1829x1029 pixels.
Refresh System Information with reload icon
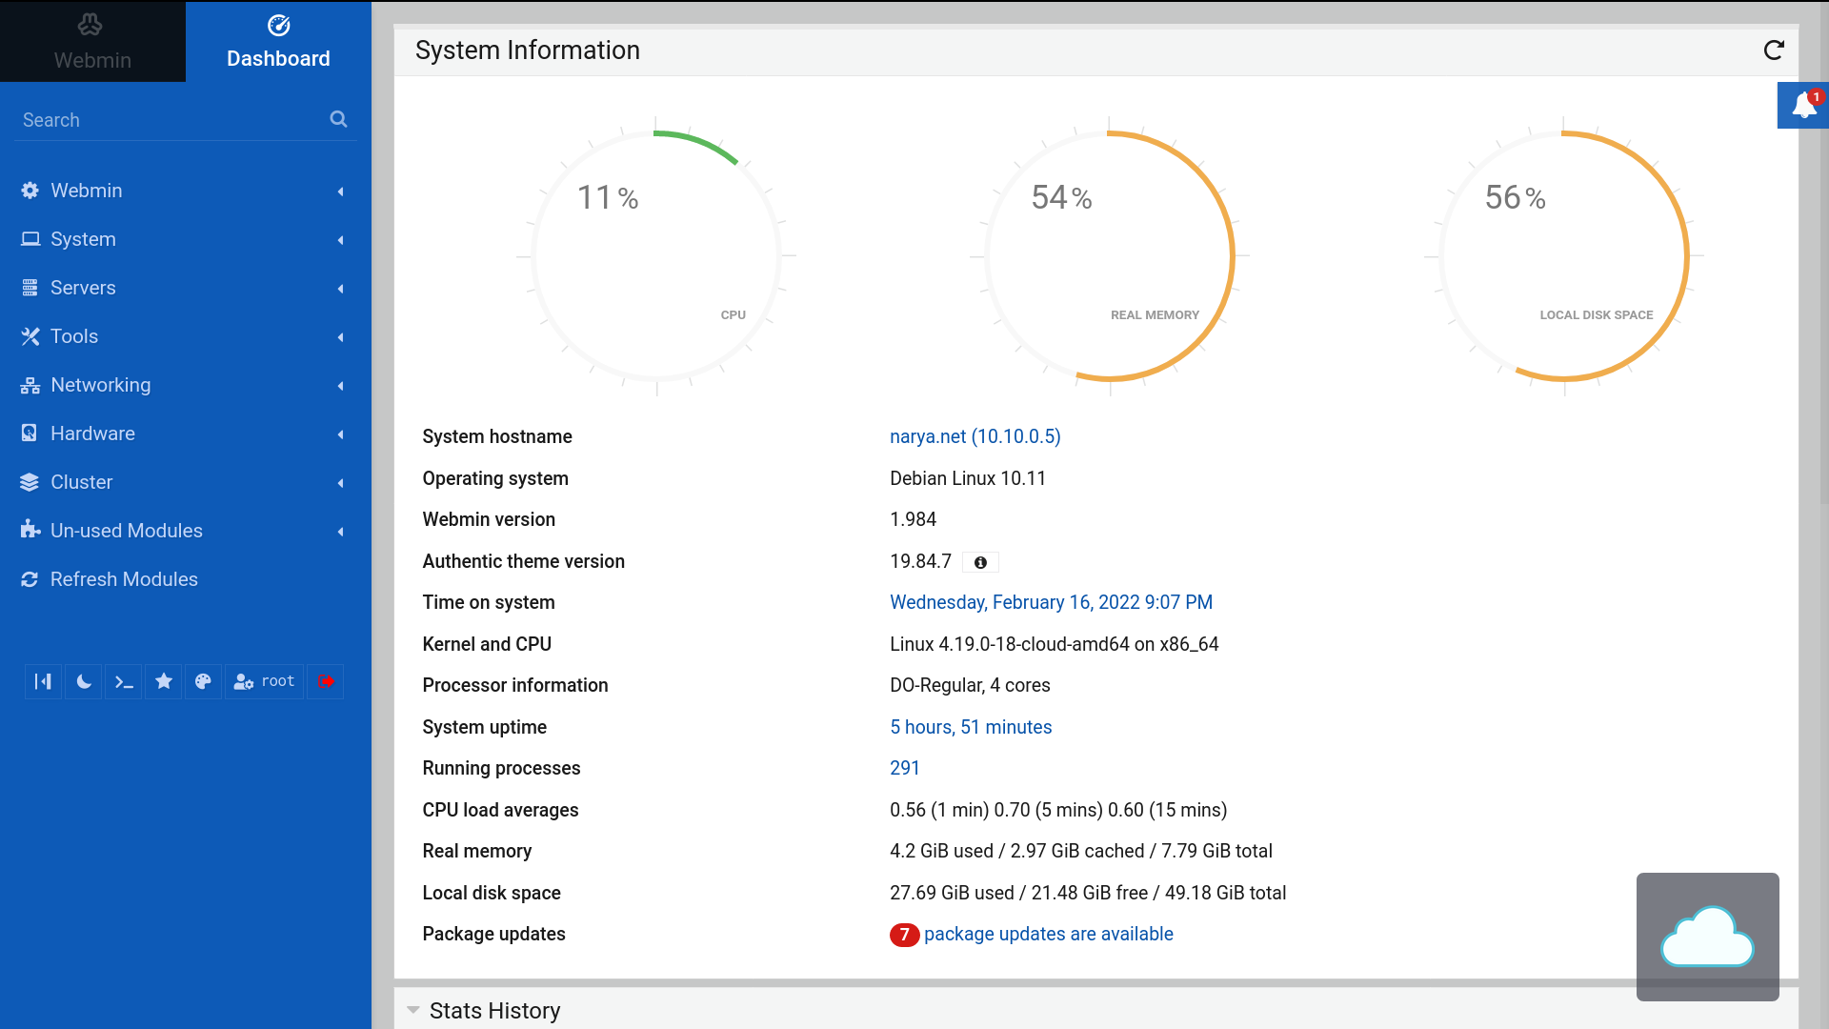coord(1773,50)
